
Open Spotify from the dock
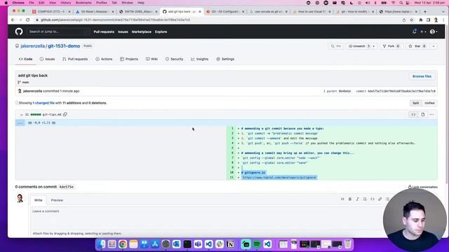257,244
